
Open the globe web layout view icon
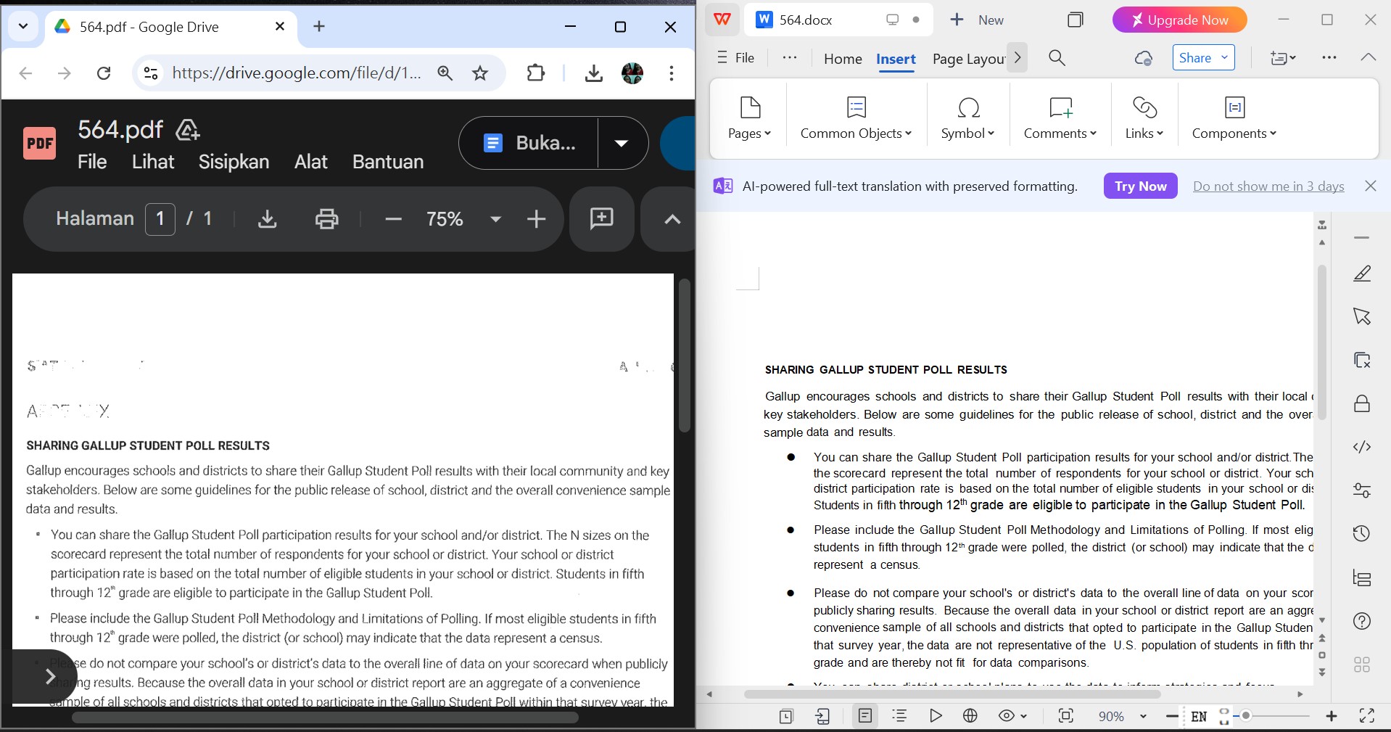(970, 716)
